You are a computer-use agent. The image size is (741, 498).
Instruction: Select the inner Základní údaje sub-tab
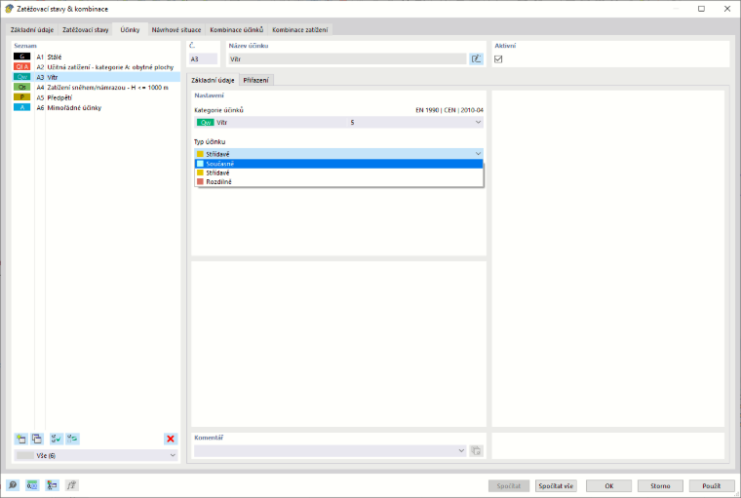(x=213, y=80)
